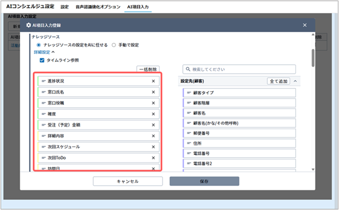Collapse 設定先(顧客) group chevron

295,81
